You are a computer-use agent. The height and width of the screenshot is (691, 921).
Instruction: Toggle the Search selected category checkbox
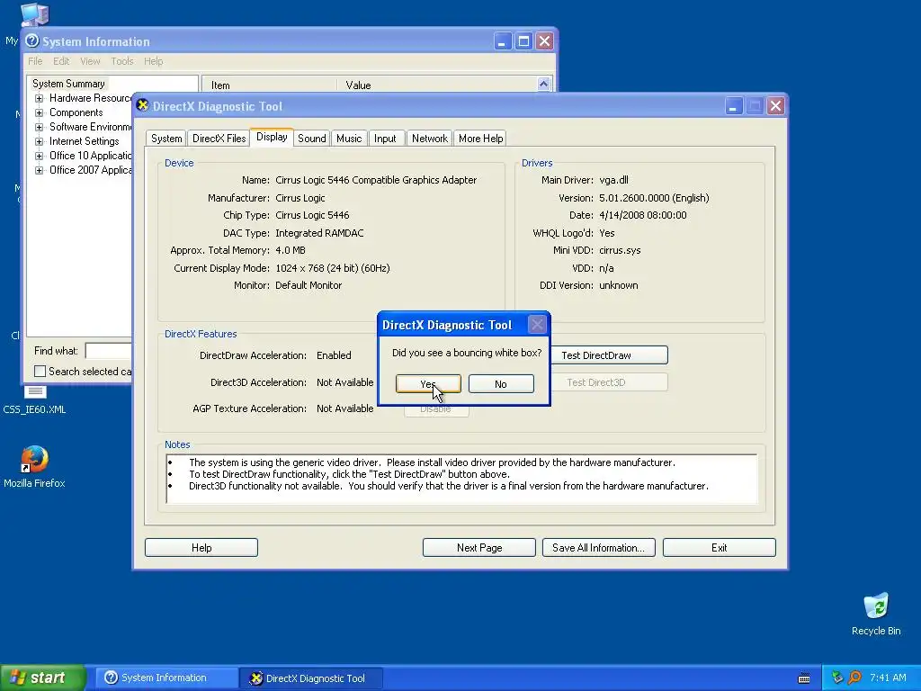coord(40,372)
